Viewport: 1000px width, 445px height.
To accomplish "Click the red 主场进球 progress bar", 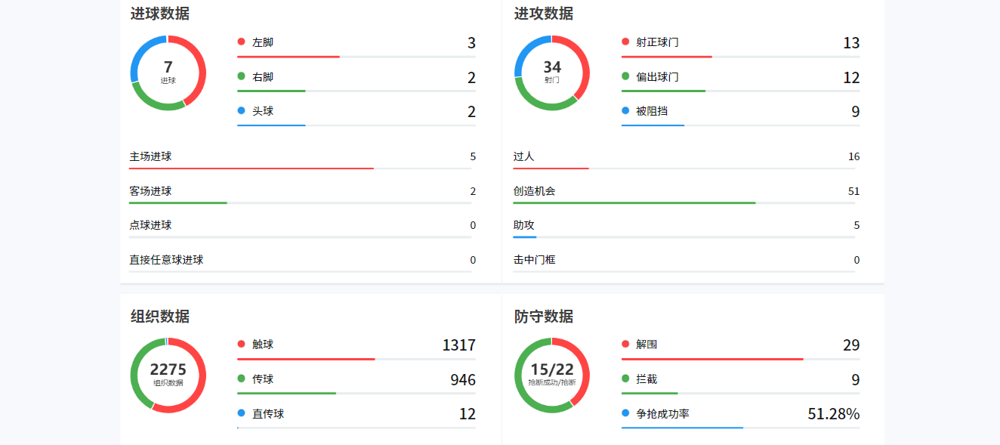I will coord(252,168).
